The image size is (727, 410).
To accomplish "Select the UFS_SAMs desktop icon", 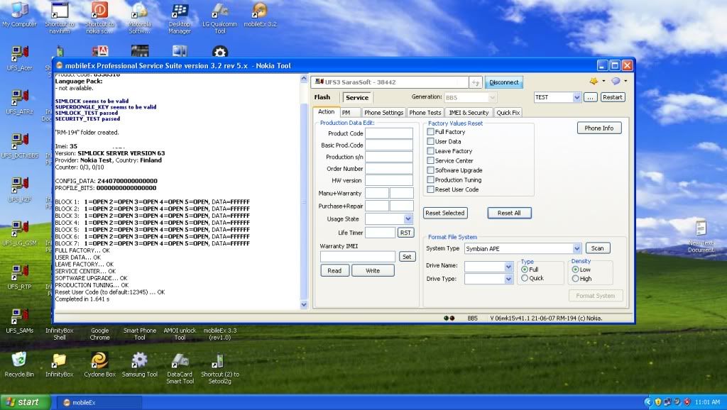I will click(19, 321).
